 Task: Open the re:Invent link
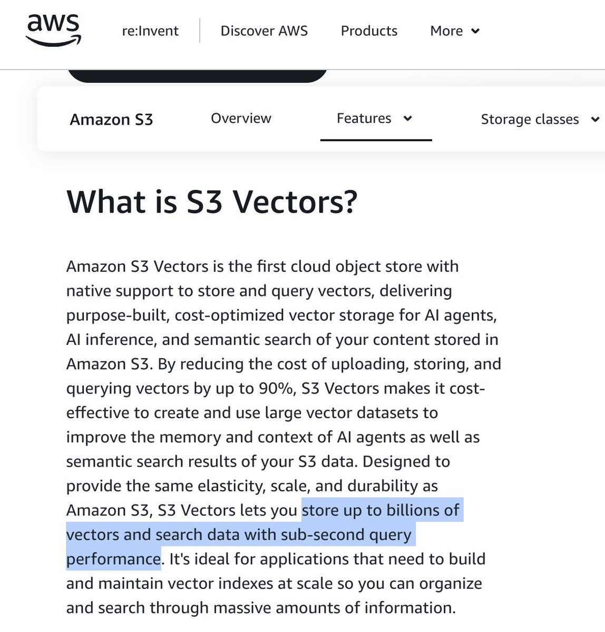click(150, 31)
